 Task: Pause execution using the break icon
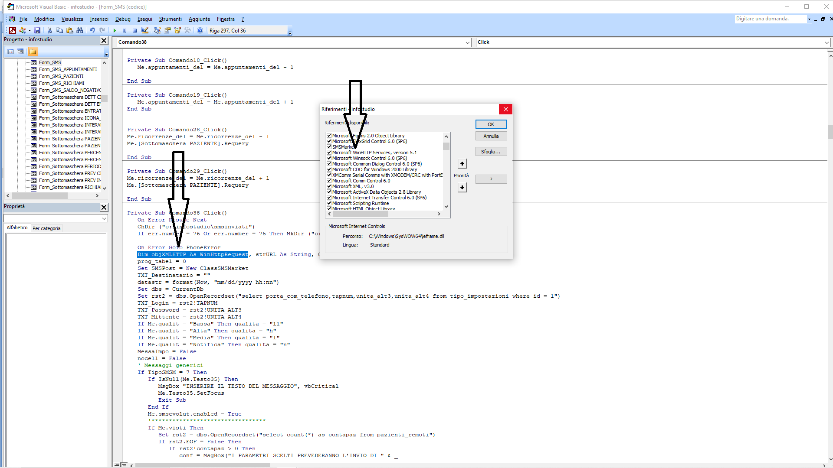click(125, 30)
